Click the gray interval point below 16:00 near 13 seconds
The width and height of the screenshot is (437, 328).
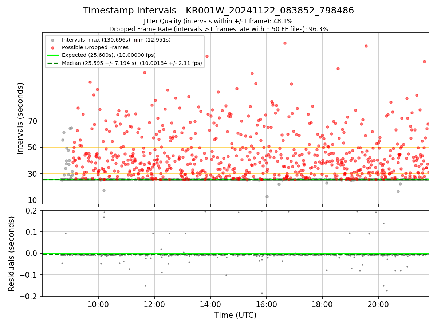point(267,196)
